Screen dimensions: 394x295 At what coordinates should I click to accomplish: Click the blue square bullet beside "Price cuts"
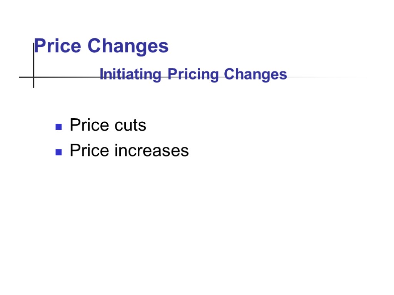pos(58,126)
